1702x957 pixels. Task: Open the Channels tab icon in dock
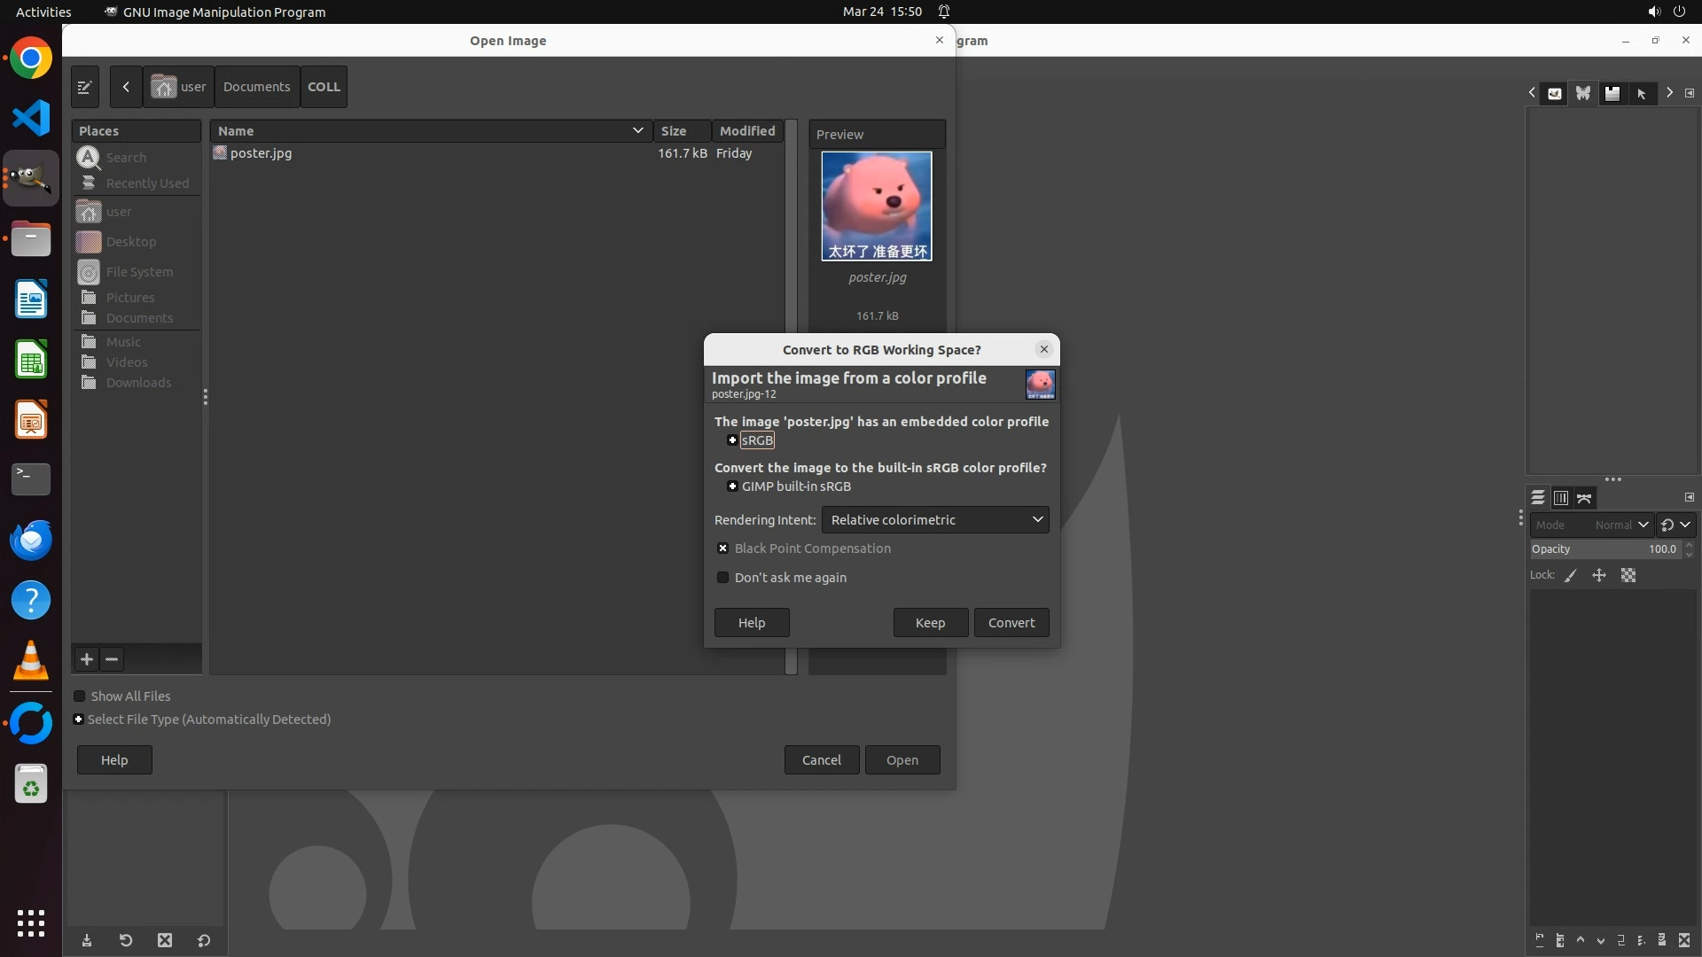(x=1561, y=498)
